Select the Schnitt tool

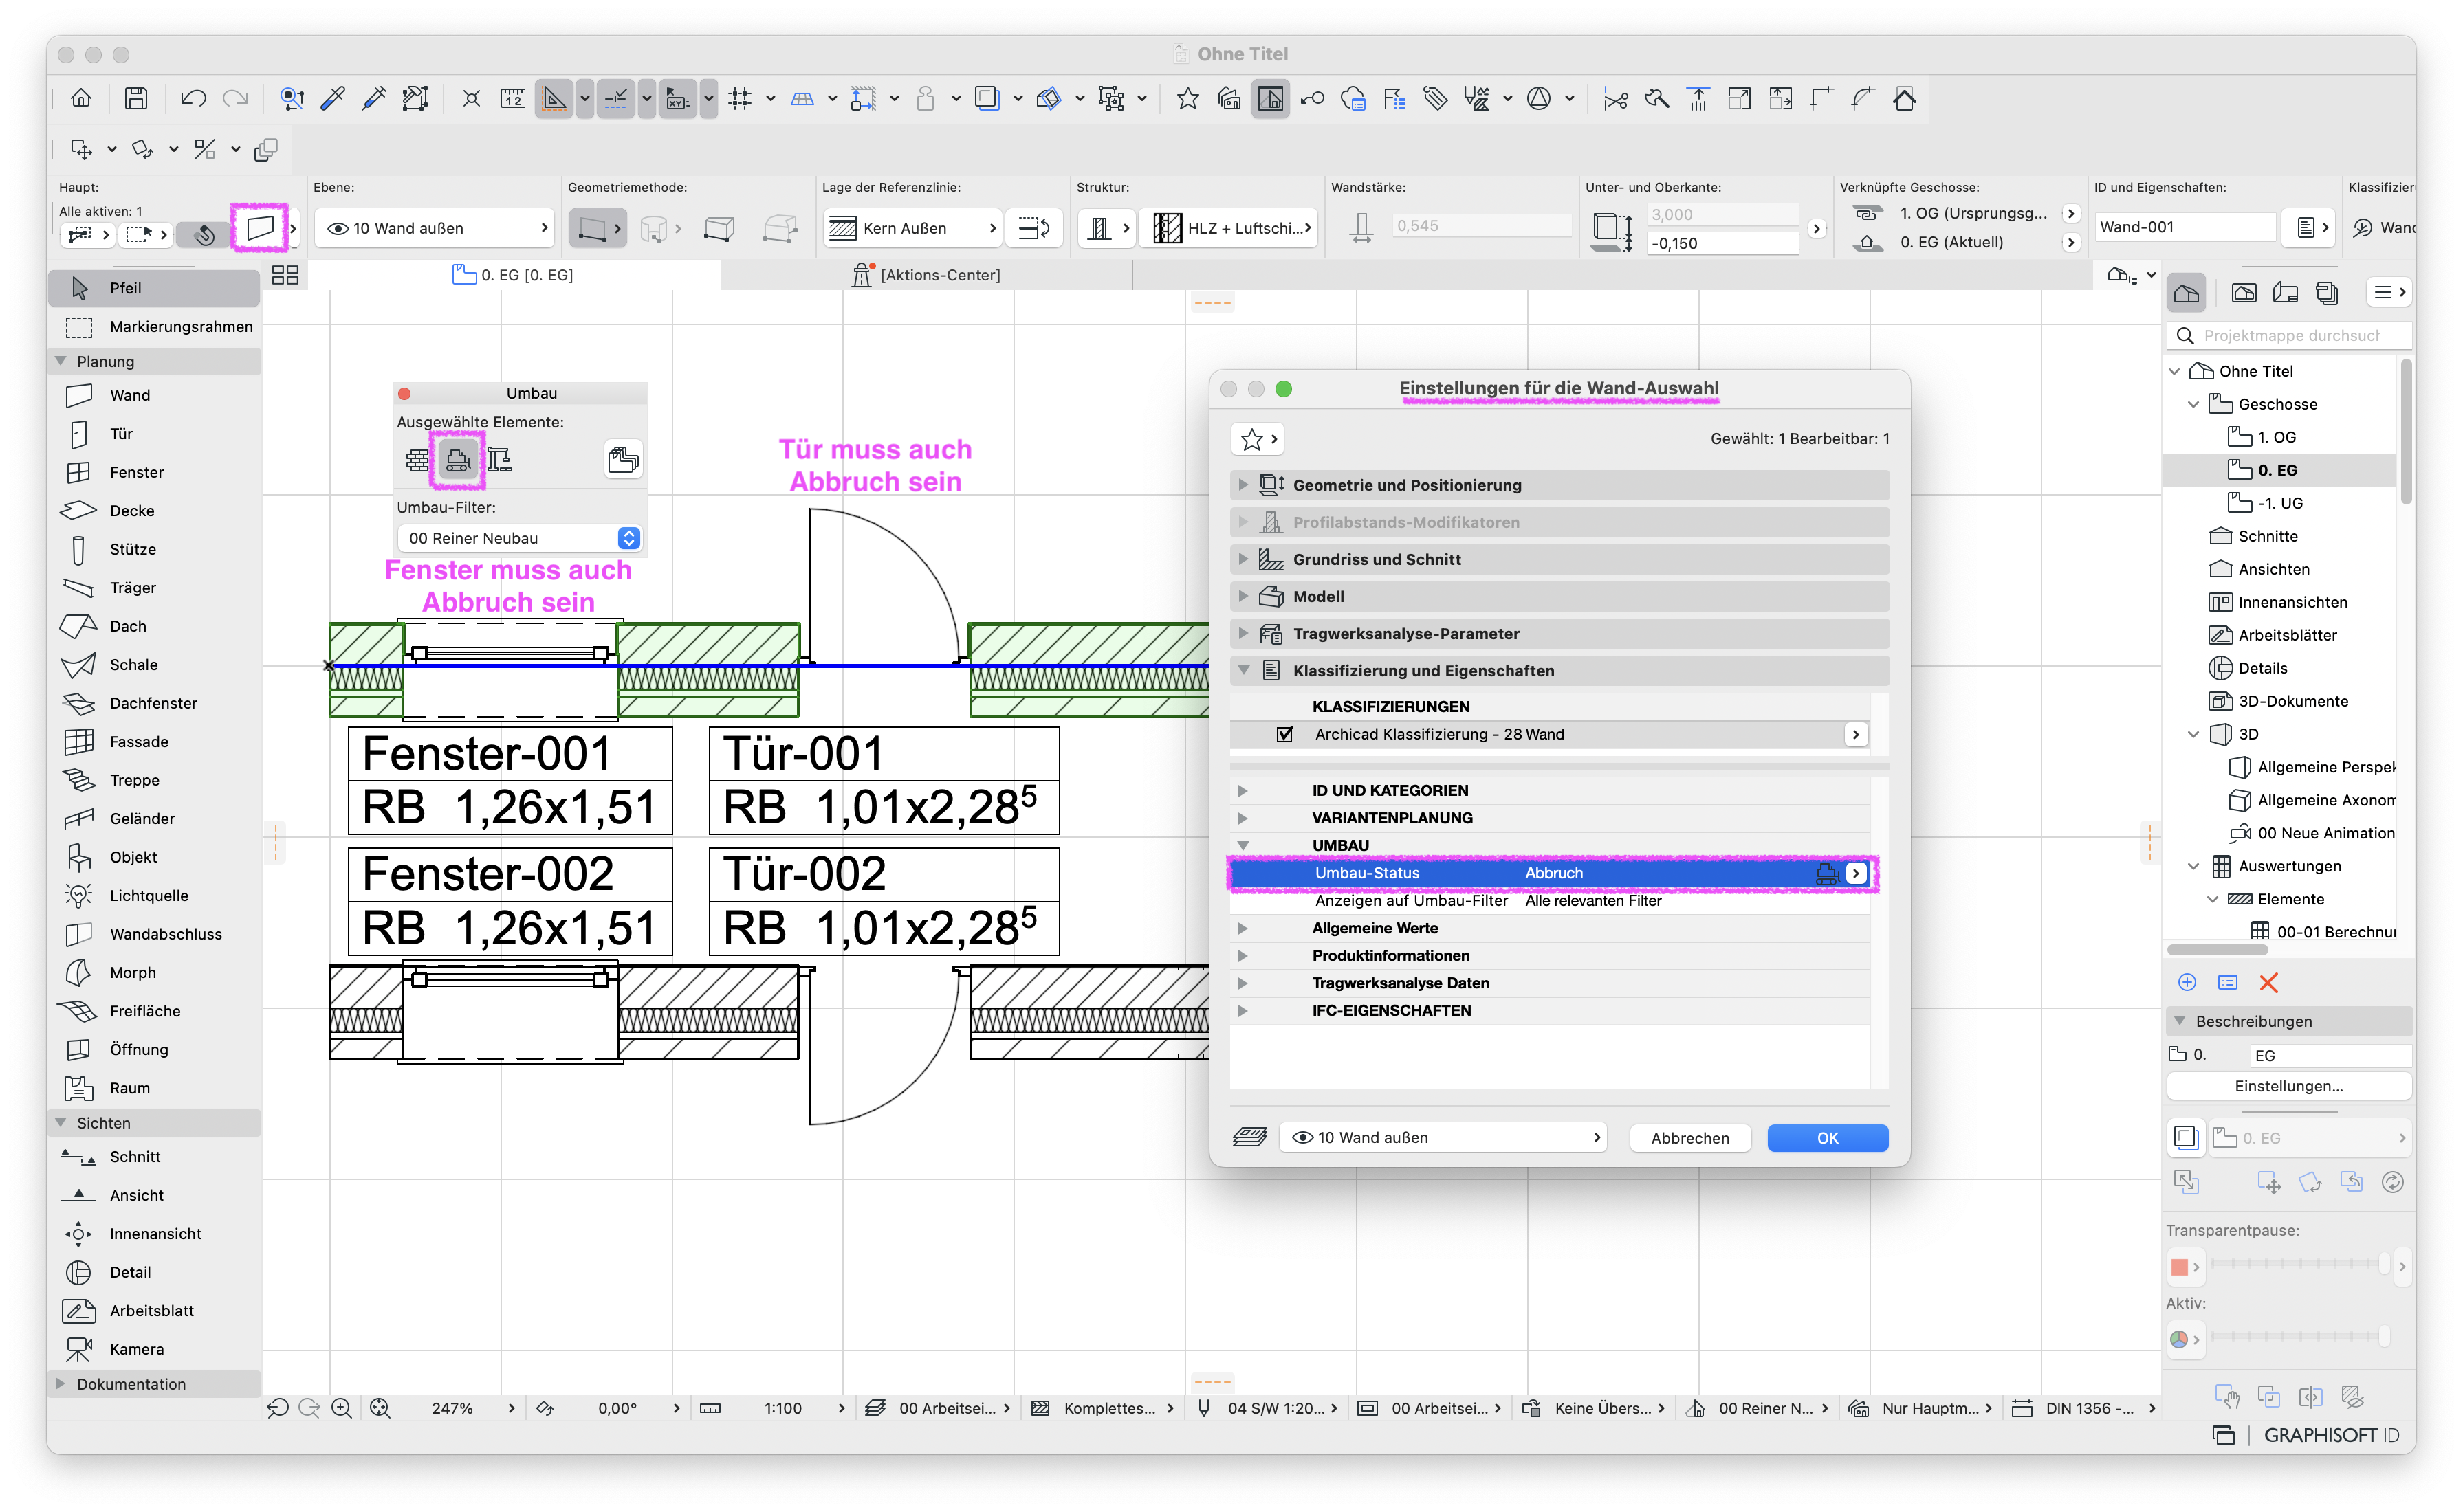(154, 1157)
